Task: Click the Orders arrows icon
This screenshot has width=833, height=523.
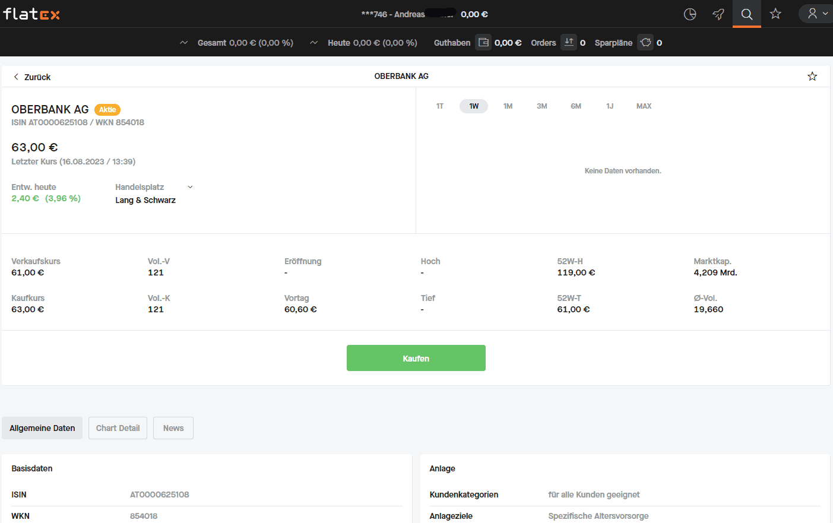Action: point(569,43)
